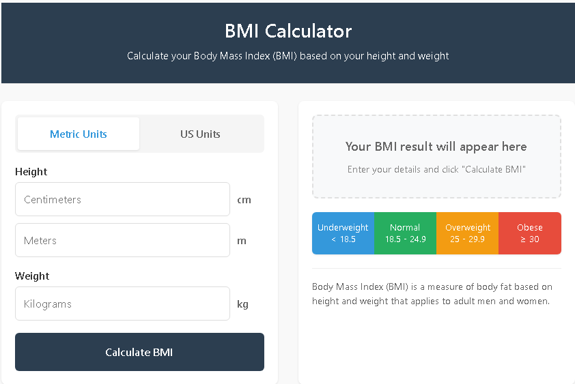
Task: Click the Centimeters height input field
Action: click(123, 199)
